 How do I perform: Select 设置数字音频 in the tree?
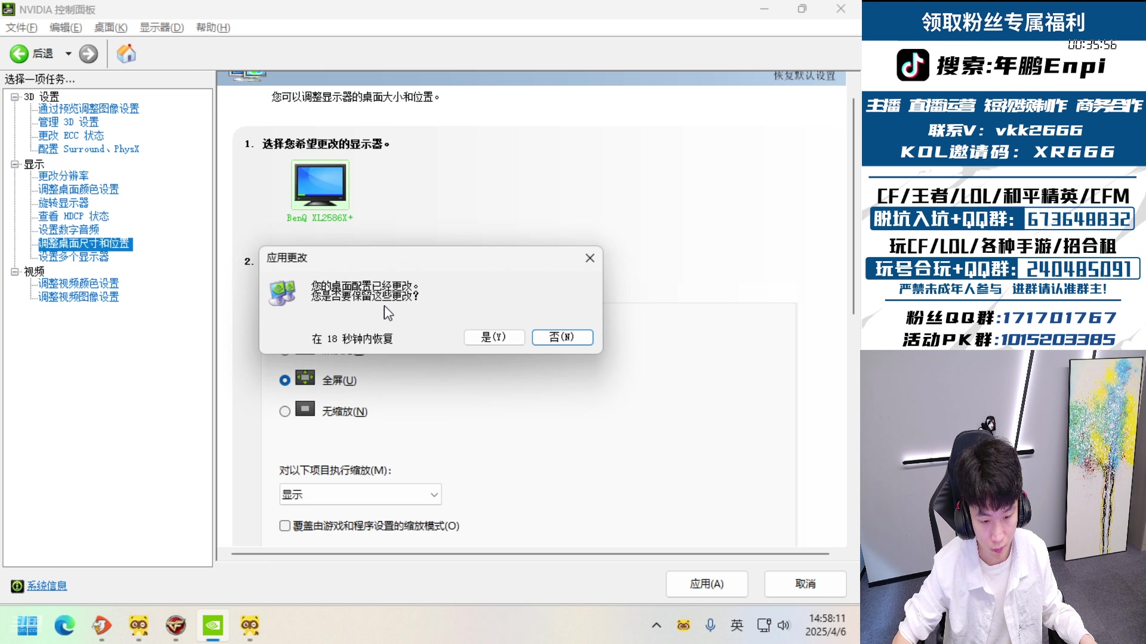coord(69,230)
